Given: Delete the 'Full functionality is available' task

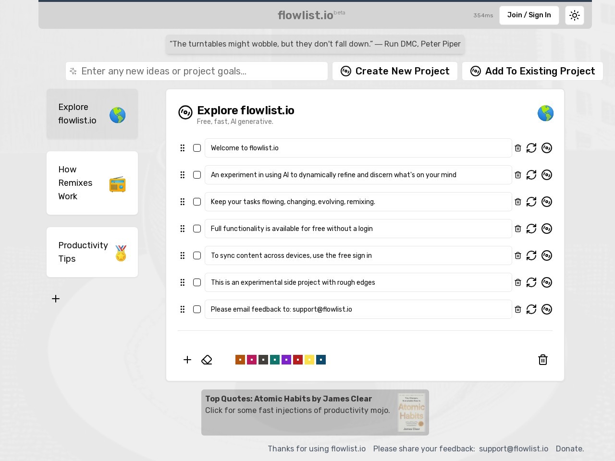Looking at the screenshot, I should click(x=518, y=229).
